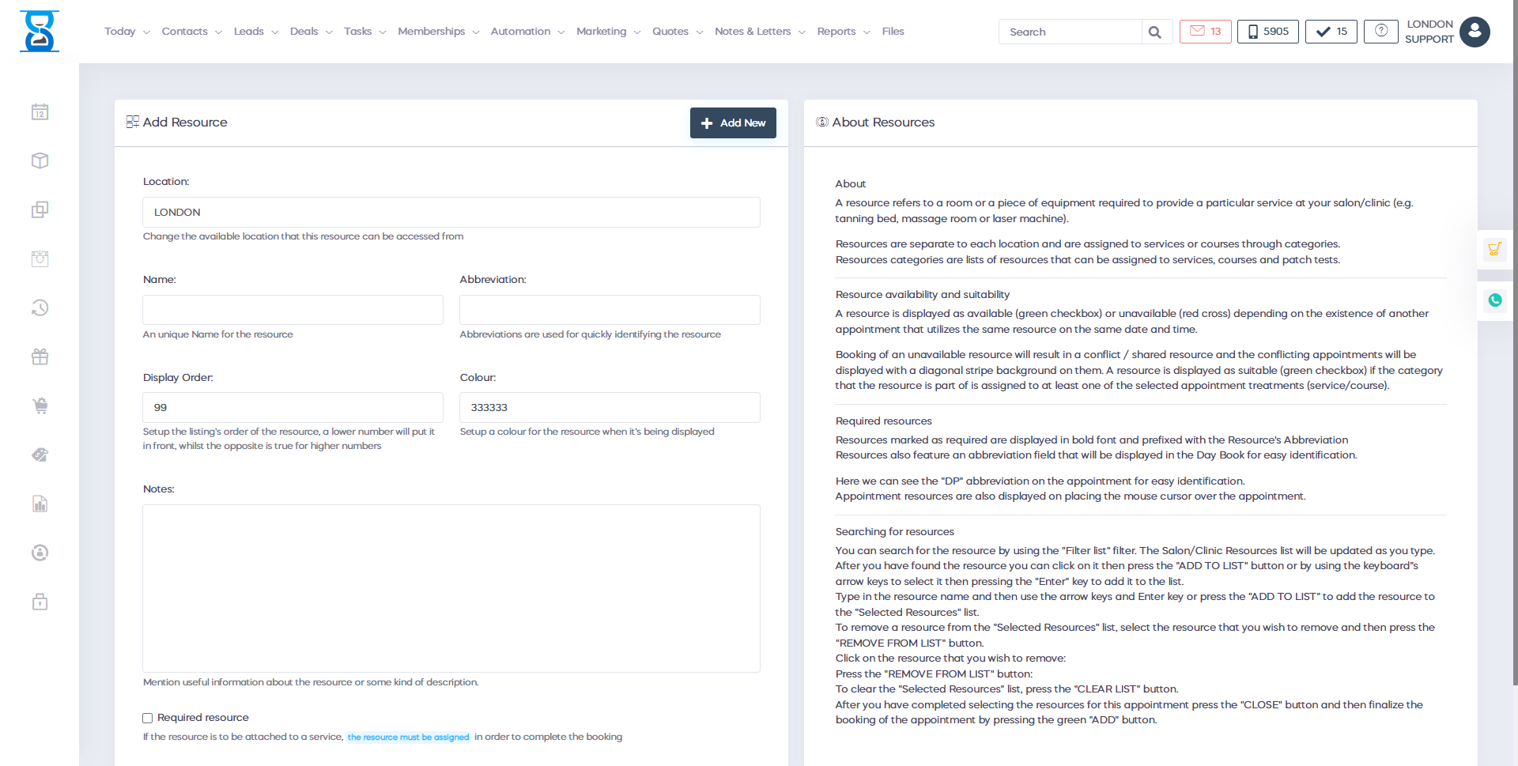Open the help question mark icon
The width and height of the screenshot is (1518, 766).
click(1380, 32)
